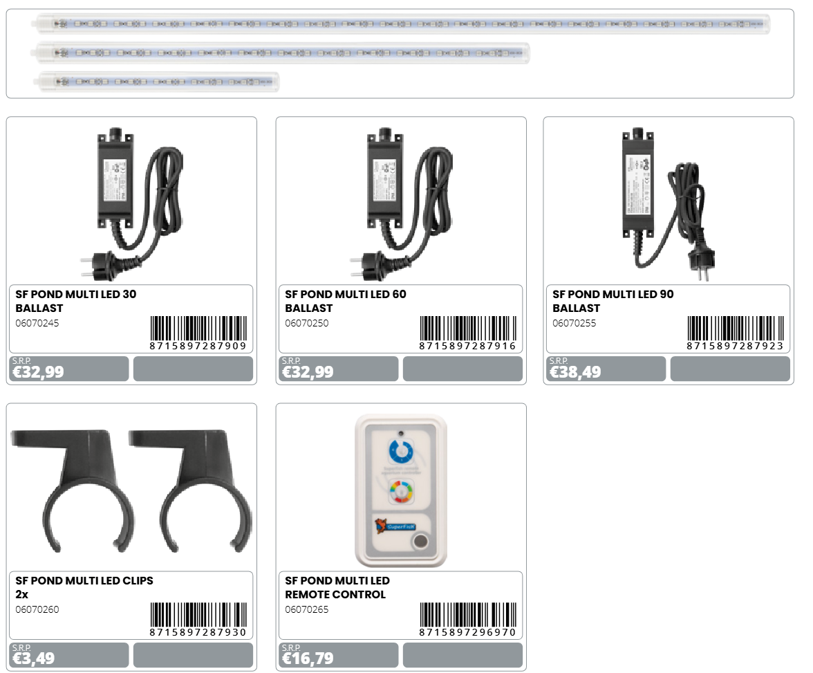Click the barcode graphic of the LED clips

[x=198, y=615]
